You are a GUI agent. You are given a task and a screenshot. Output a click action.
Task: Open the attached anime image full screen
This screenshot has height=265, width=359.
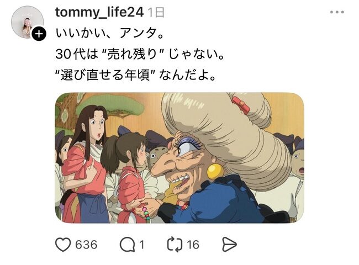pyautogui.click(x=179, y=158)
